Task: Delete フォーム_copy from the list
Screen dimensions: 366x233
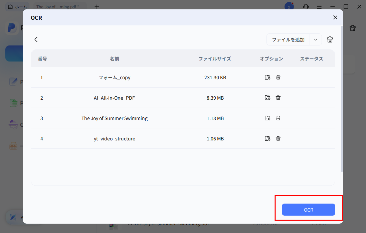Action: pyautogui.click(x=278, y=78)
